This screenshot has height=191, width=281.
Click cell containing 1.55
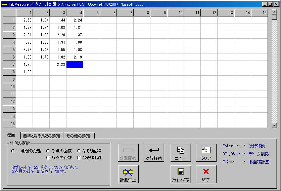point(58,50)
